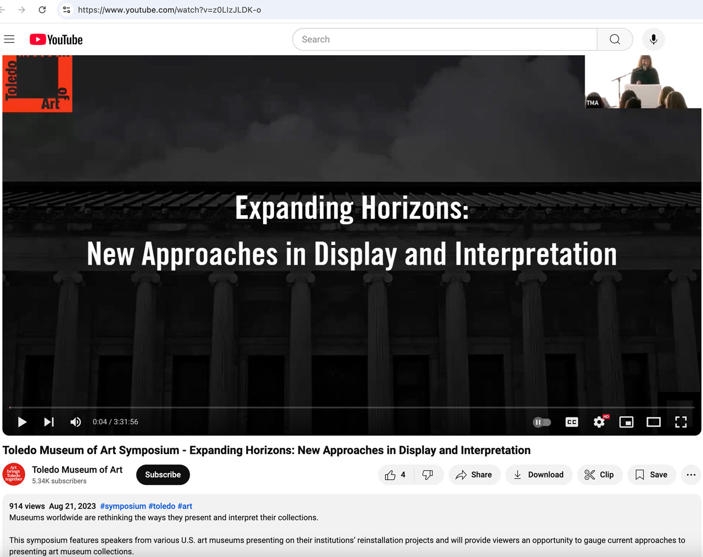
Task: Create a Clip of the video
Action: [600, 475]
